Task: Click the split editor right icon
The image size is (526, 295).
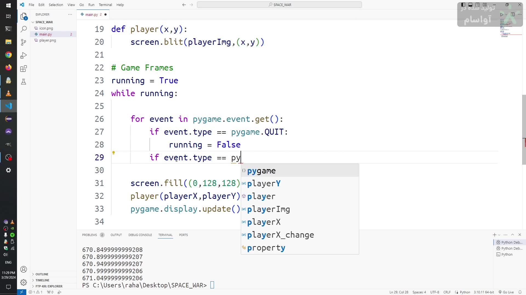Action: click(x=513, y=14)
